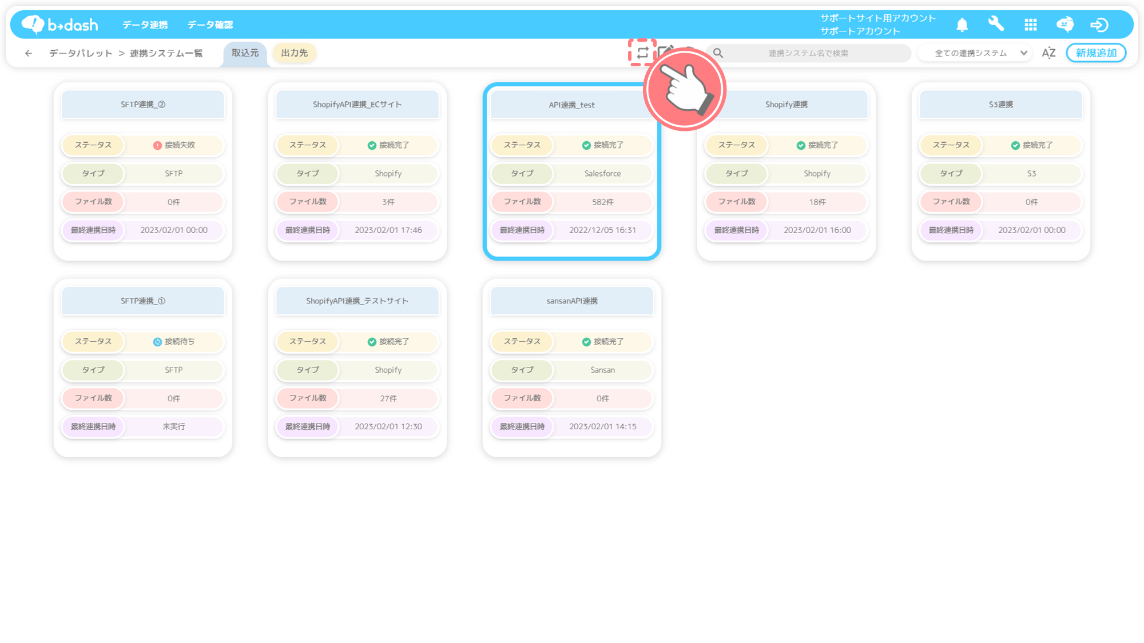Viewport: 1144px width, 643px height.
Task: Click the 18件 file count
Action: click(817, 202)
